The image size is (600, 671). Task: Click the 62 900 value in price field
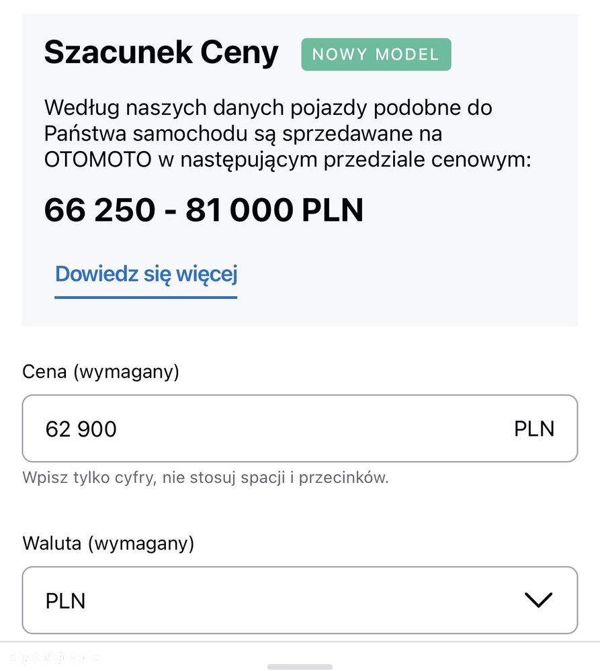coord(81,429)
